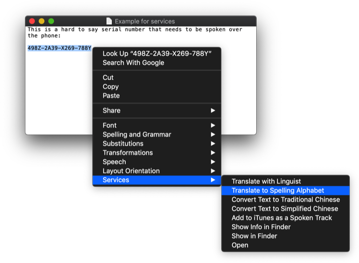Open the Speech submenu
Viewport: 359px width, 263px height.
[157, 162]
